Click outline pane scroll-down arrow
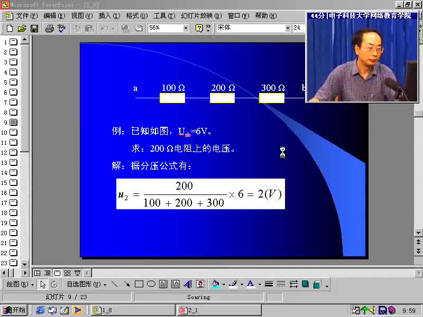This screenshot has height=317, width=423. click(24, 264)
